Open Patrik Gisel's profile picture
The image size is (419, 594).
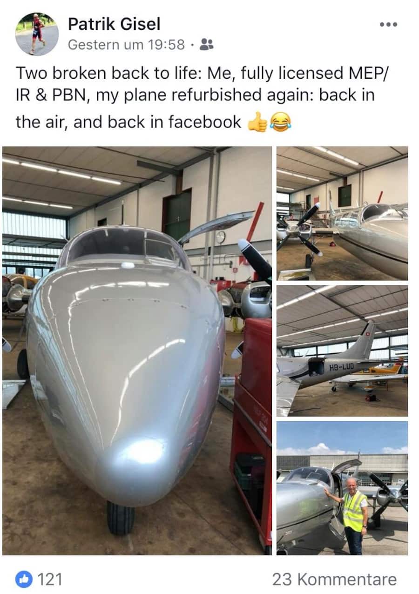pyautogui.click(x=37, y=34)
